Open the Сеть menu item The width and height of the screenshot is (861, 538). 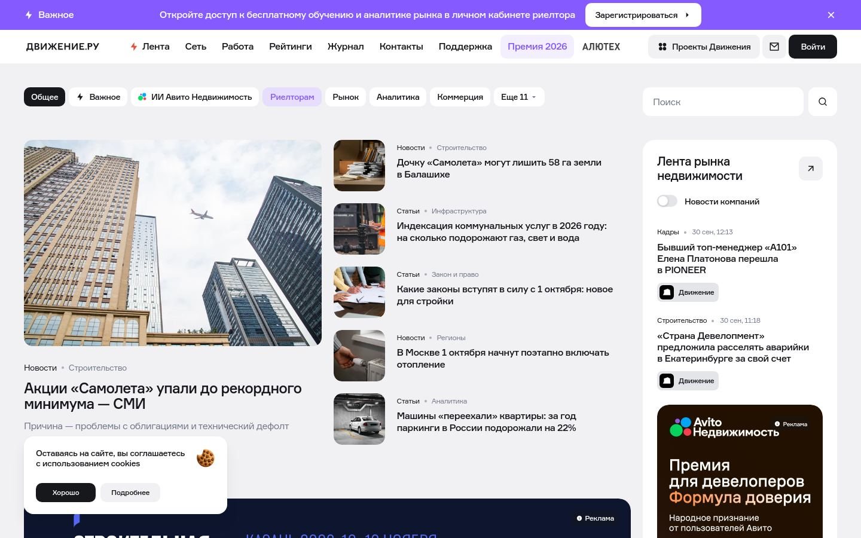click(196, 47)
